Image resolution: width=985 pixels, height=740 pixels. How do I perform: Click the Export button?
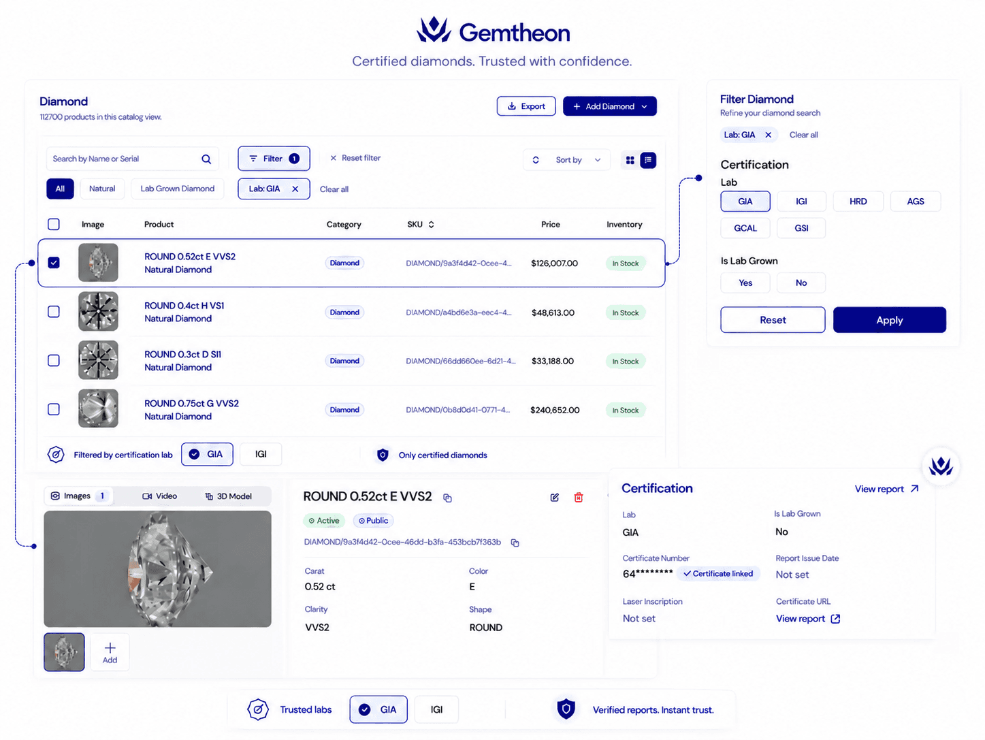pyautogui.click(x=526, y=106)
